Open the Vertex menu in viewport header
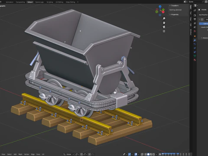Viewport: 208px width, 156px height. click(26, 154)
